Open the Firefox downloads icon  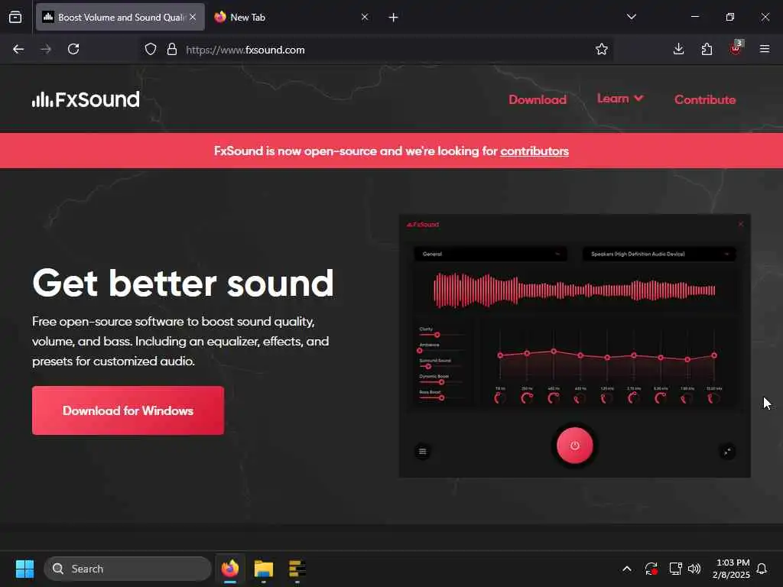(678, 50)
